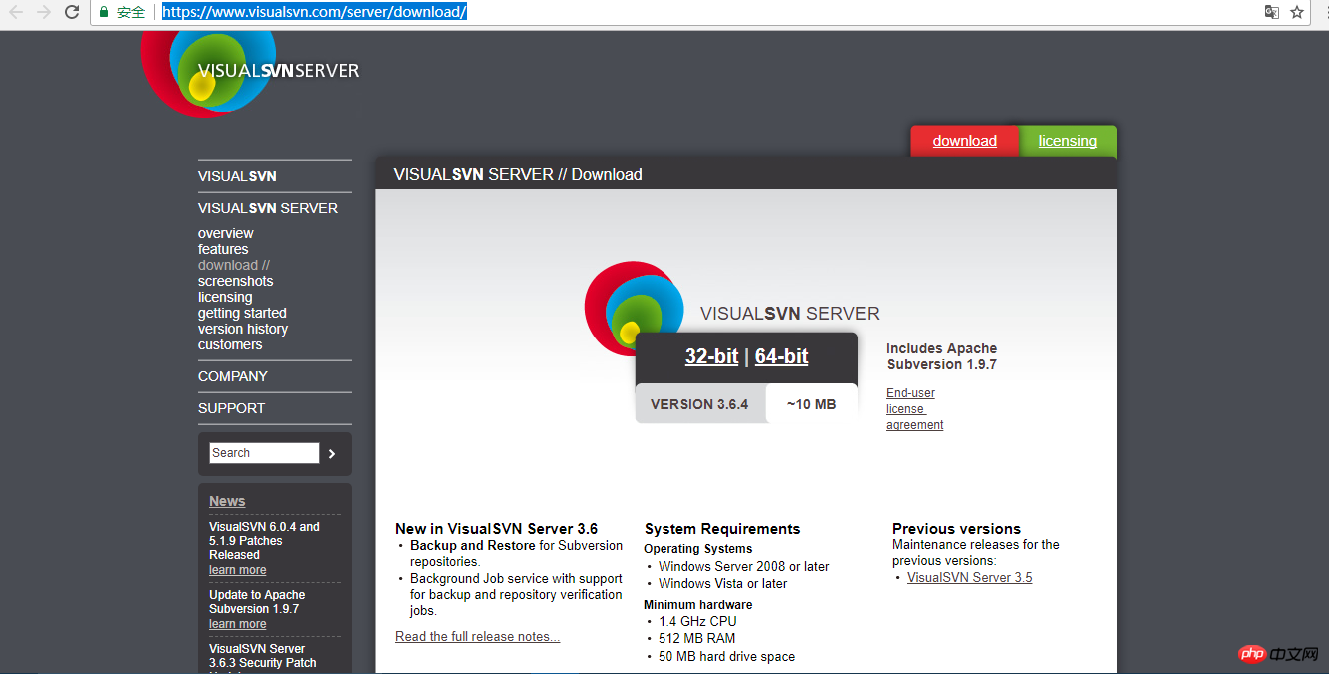Click learn more under Patches Released
The image size is (1329, 674).
click(x=237, y=570)
